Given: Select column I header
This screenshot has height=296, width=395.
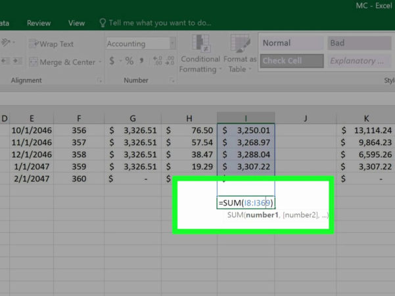Looking at the screenshot, I should 246,118.
